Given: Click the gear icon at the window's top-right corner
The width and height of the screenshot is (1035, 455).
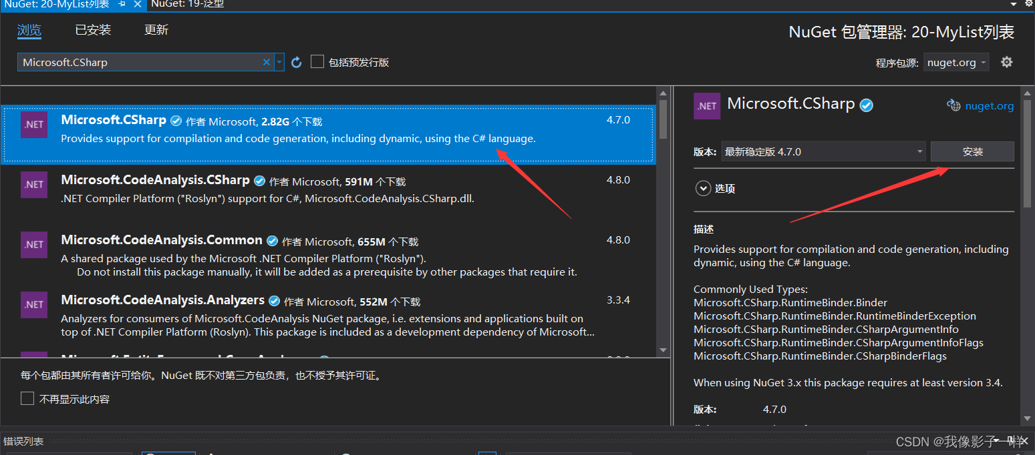Looking at the screenshot, I should tap(1027, 4).
